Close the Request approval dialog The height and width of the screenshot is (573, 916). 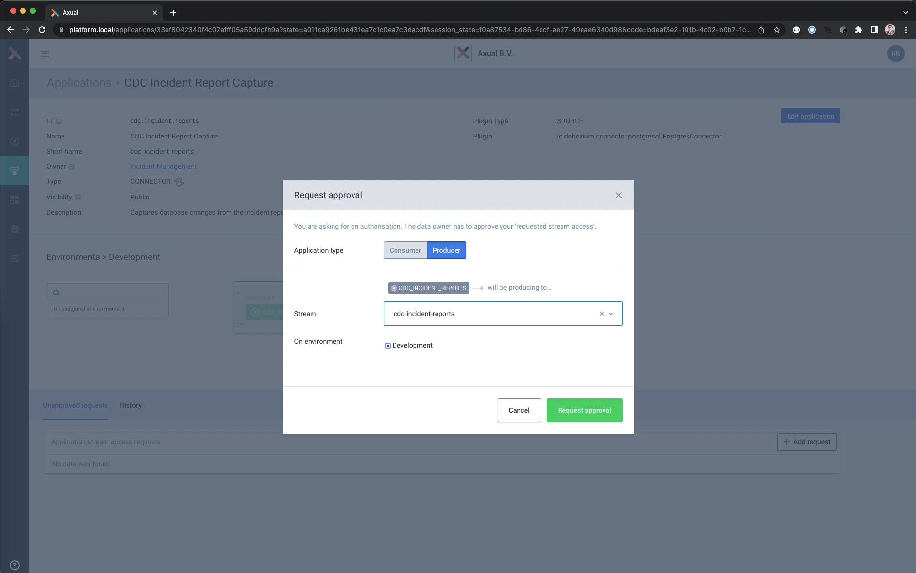619,195
